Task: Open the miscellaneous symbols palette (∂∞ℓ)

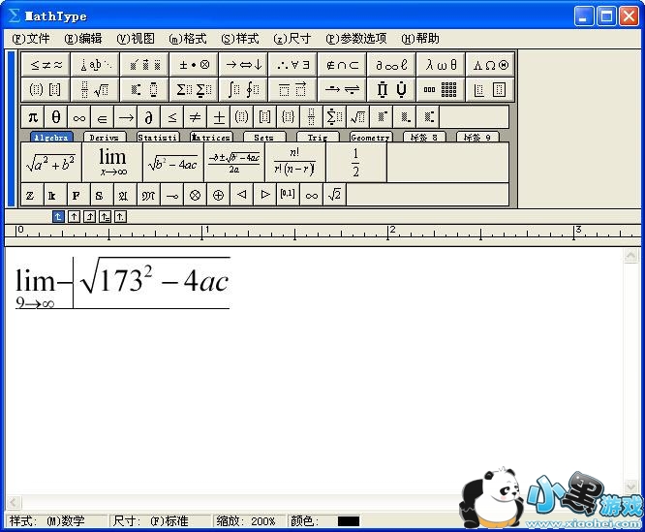Action: point(391,65)
